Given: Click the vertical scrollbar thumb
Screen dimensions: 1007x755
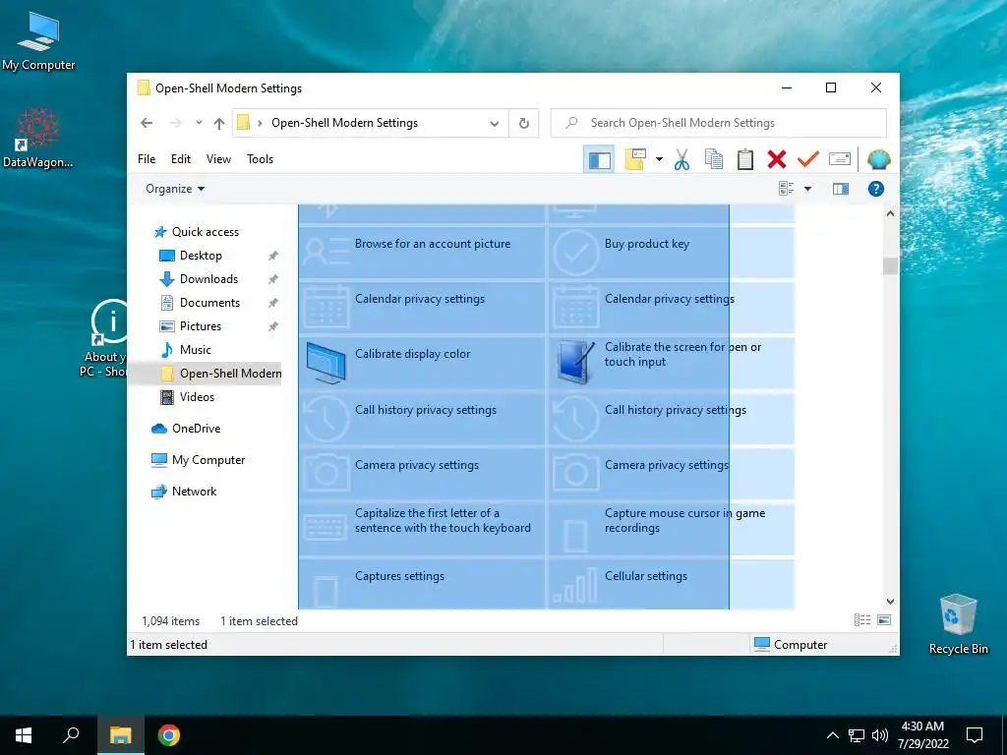Looking at the screenshot, I should click(890, 265).
